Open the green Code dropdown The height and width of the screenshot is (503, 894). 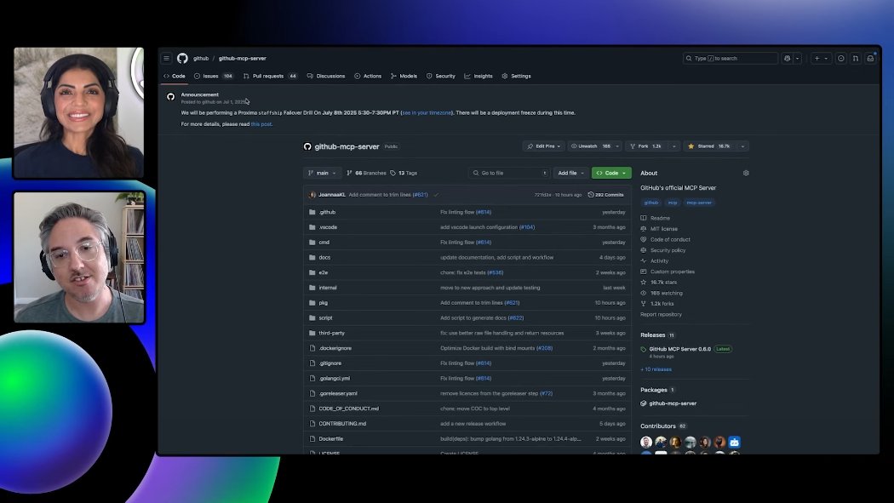pyautogui.click(x=611, y=173)
